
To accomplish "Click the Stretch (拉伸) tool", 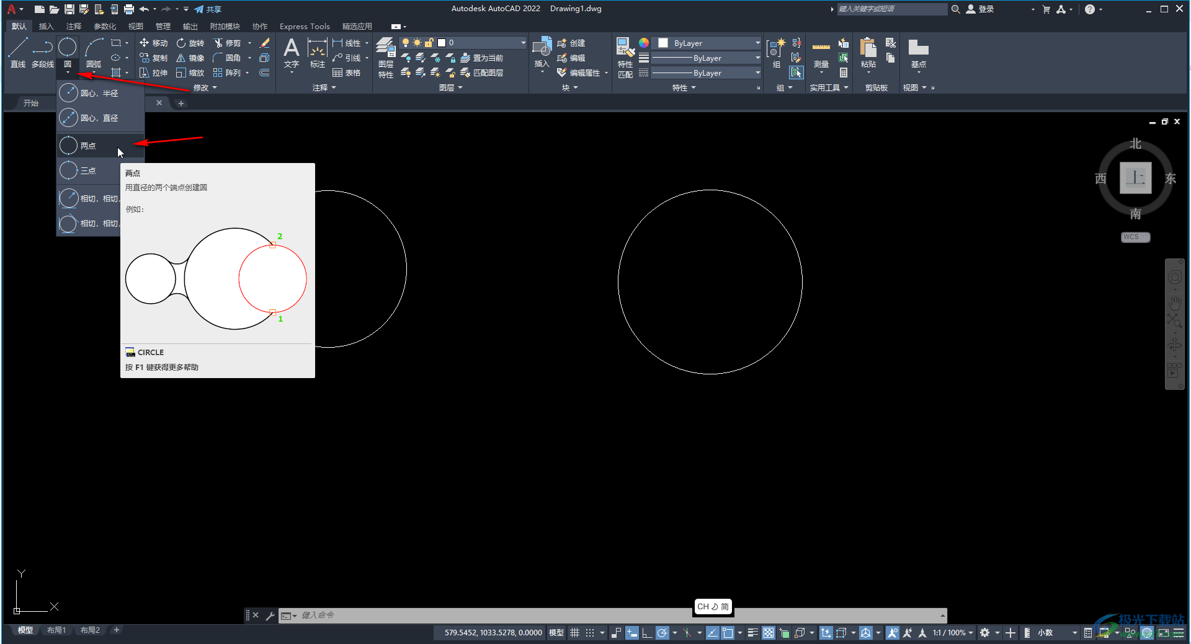I will (153, 73).
